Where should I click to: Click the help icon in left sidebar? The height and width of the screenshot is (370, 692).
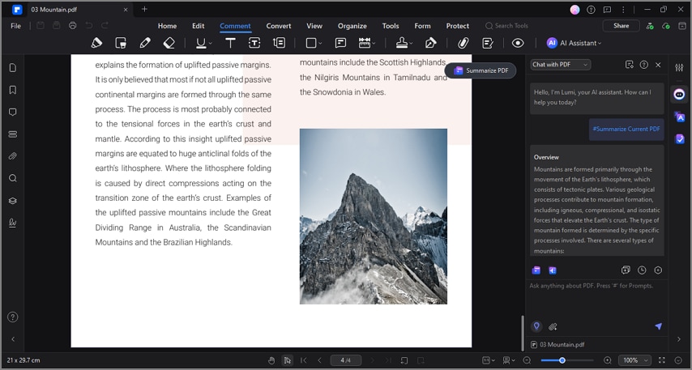13,317
